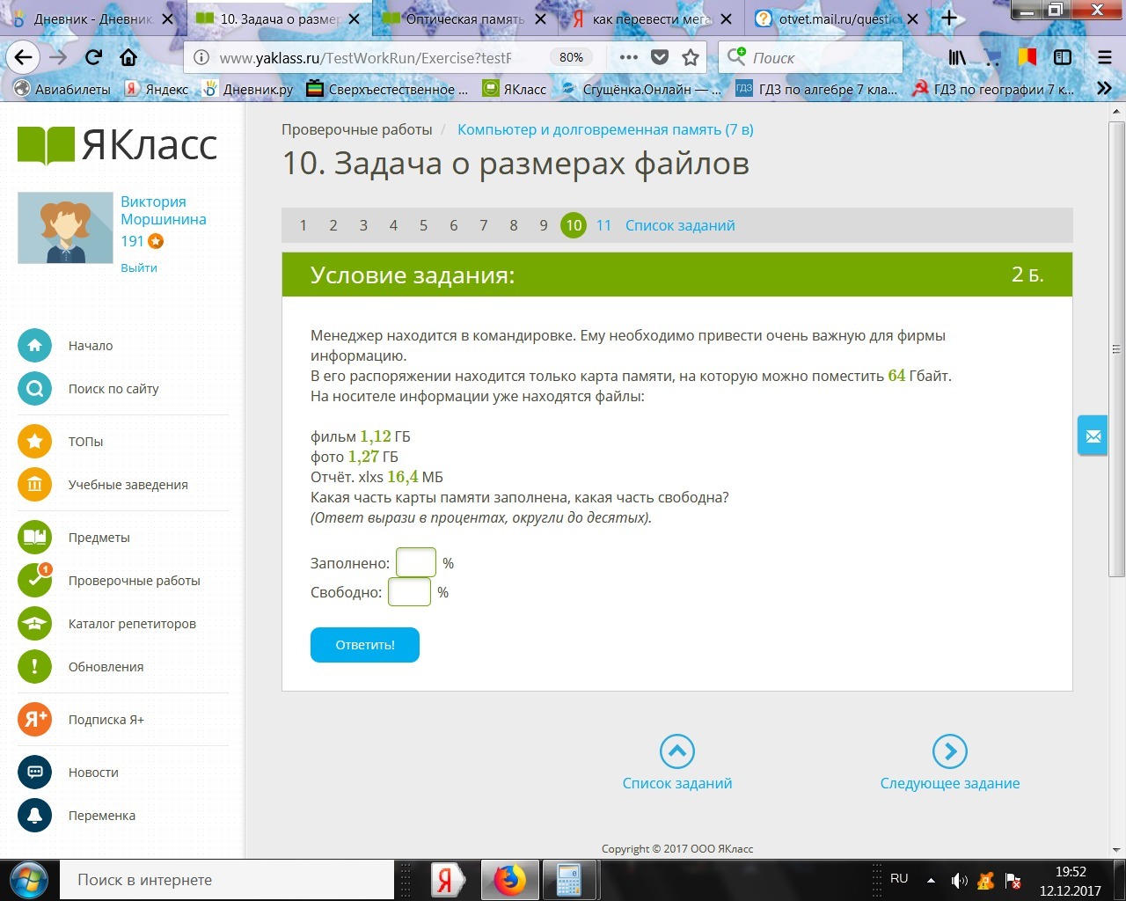Open the Windows Start menu
Screen dimensions: 1126x901
click(x=28, y=880)
